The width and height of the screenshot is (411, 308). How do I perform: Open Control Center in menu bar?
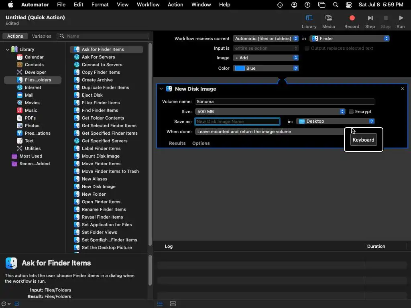pyautogui.click(x=349, y=5)
